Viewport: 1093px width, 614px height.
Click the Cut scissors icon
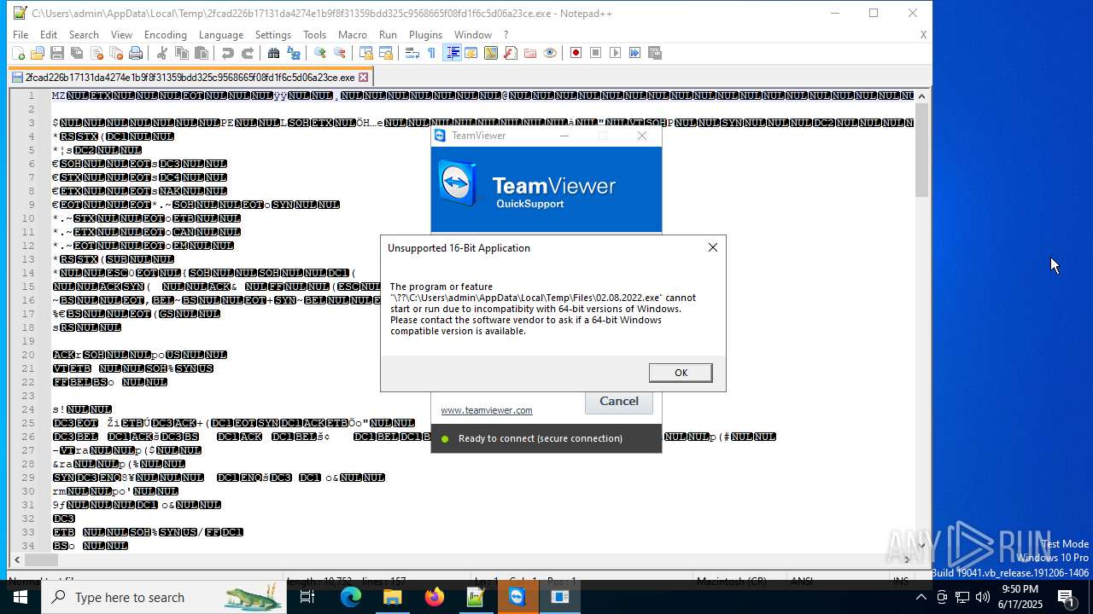(162, 53)
